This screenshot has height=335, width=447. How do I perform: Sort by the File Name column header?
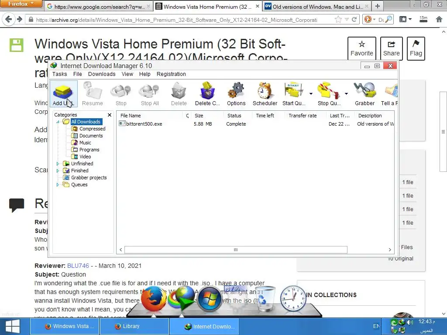pos(130,116)
